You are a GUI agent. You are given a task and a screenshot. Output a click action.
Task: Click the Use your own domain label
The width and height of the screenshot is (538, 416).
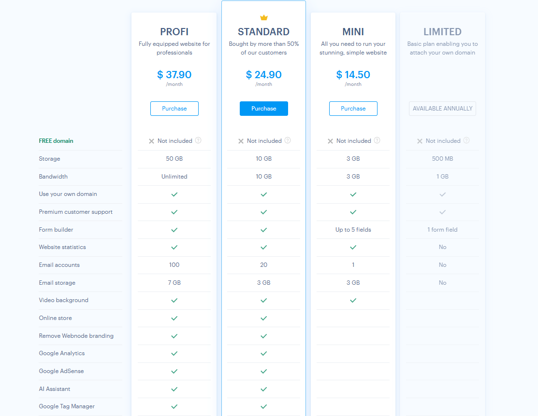(x=68, y=194)
